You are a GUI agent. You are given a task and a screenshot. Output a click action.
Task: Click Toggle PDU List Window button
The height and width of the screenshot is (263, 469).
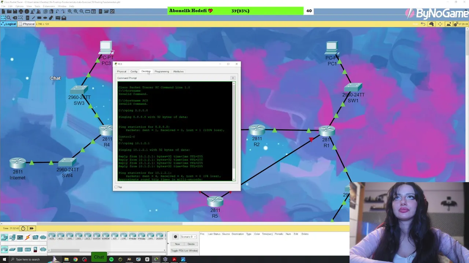tap(184, 251)
